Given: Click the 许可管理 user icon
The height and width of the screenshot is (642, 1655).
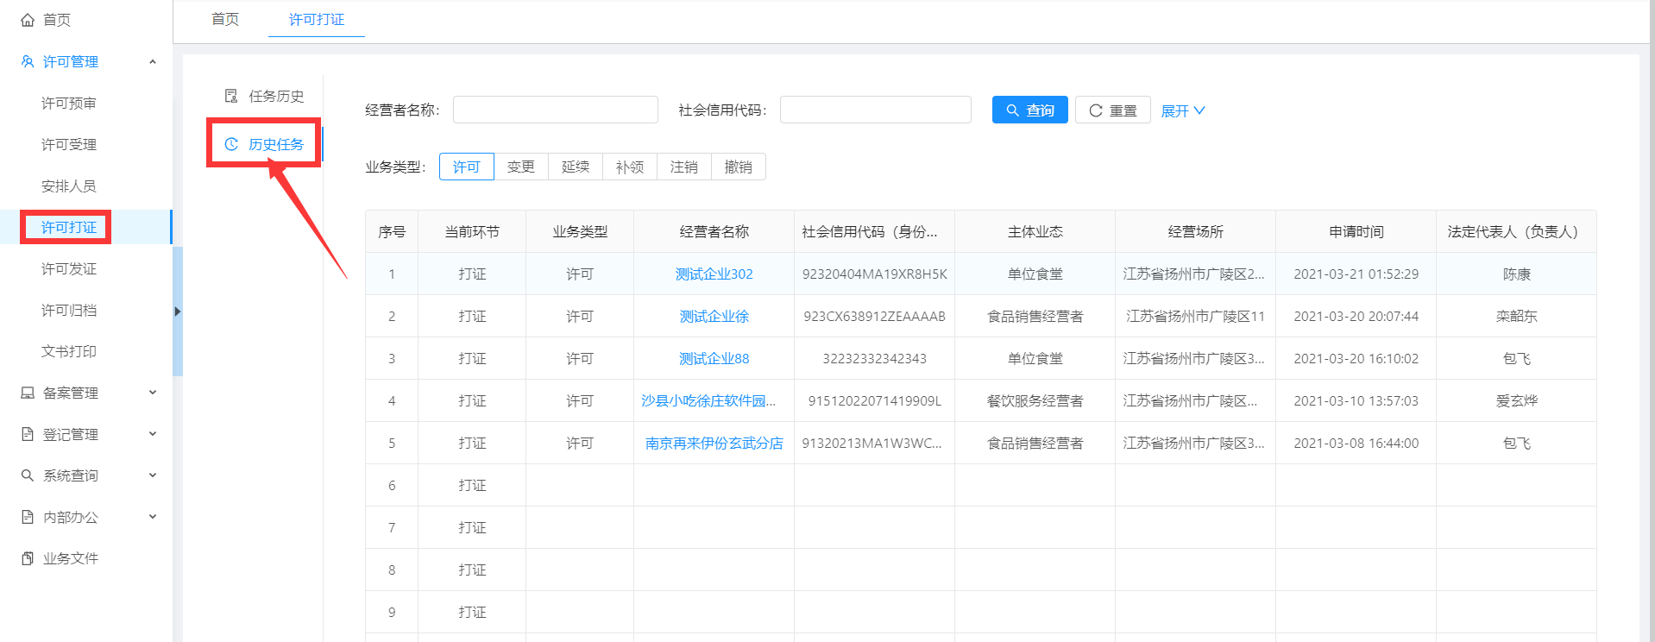Looking at the screenshot, I should point(28,62).
